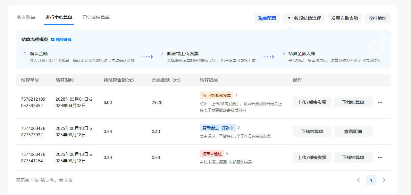Click the 待上传/邮寄发票 status tag
The image size is (411, 195).
pos(216,95)
